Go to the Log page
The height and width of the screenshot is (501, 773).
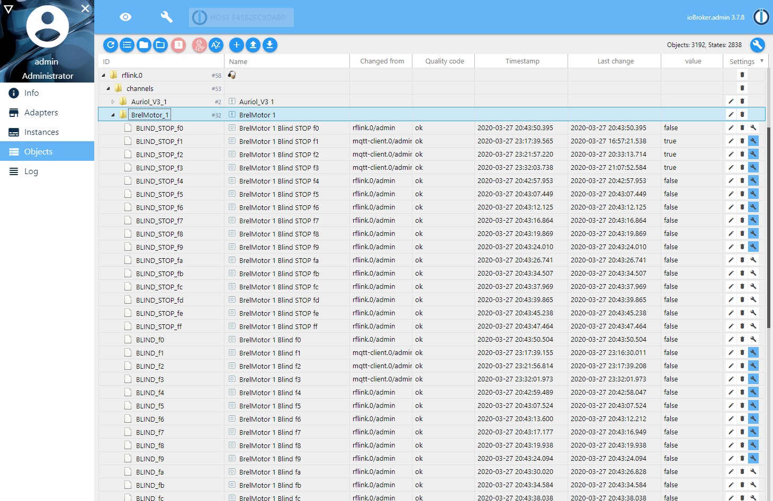[x=31, y=171]
